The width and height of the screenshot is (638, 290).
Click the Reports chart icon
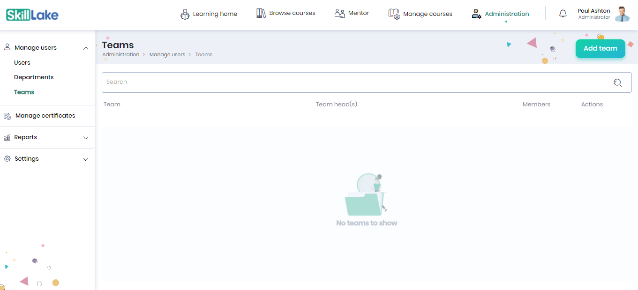[x=7, y=137]
